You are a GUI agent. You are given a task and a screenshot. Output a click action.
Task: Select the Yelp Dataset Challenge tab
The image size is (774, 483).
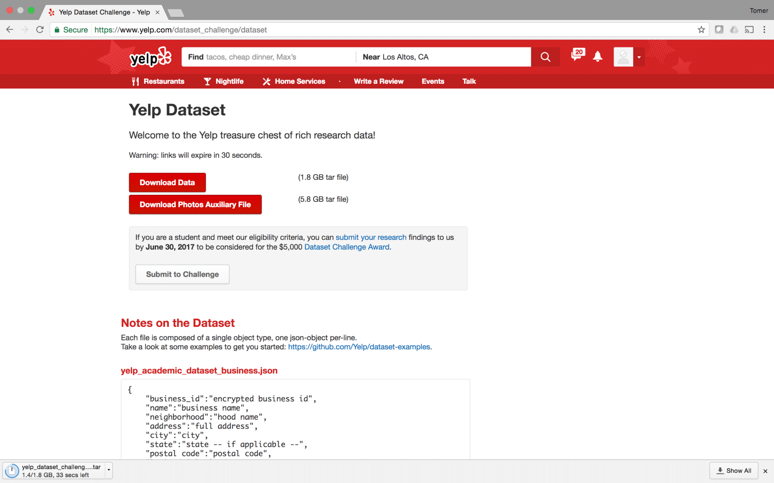click(104, 12)
